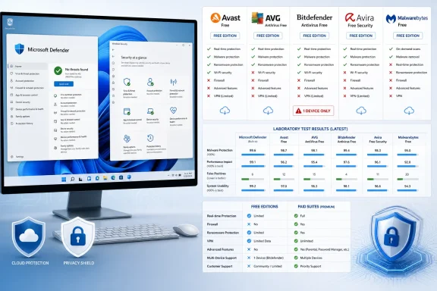Click the Avira logo icon
Viewport: 437px width, 291px height.
[350, 17]
